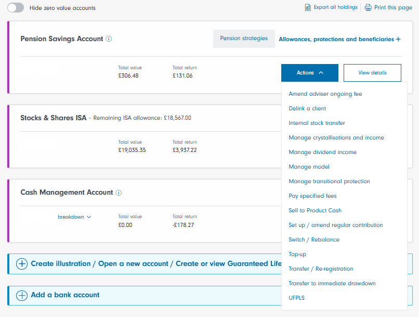Pick Transfer to immediate drawdown

[x=332, y=284]
